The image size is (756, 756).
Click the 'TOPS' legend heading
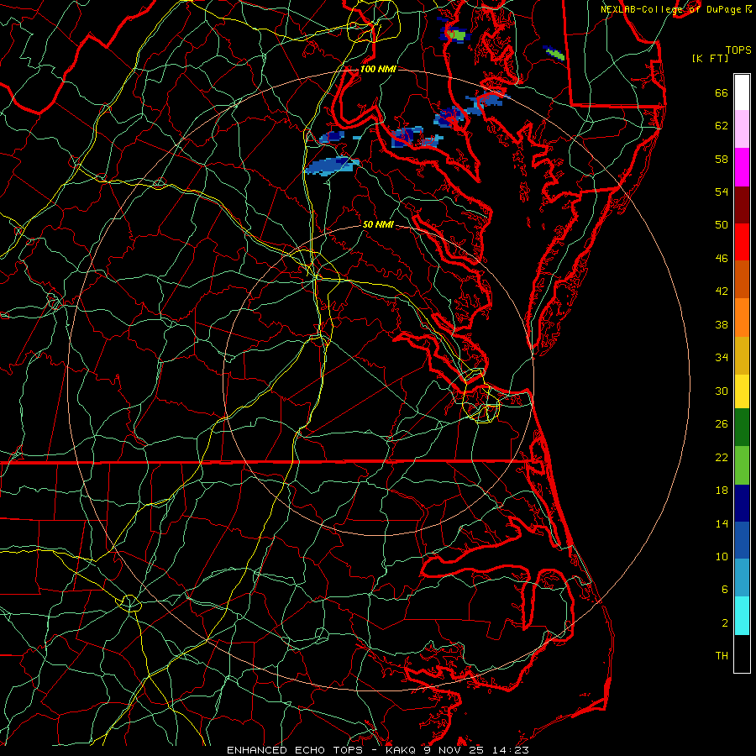(738, 50)
